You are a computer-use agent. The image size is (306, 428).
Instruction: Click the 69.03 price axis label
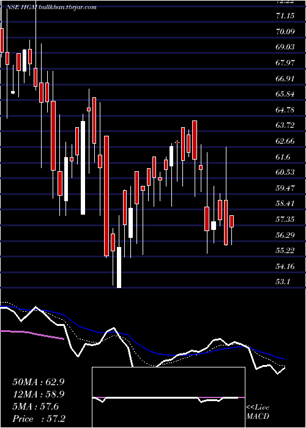[285, 47]
